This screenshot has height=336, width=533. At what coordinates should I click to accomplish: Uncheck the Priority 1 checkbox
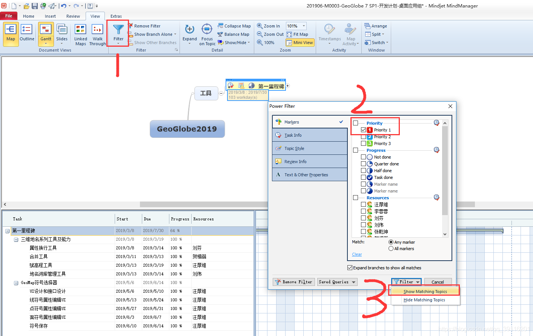(x=363, y=130)
